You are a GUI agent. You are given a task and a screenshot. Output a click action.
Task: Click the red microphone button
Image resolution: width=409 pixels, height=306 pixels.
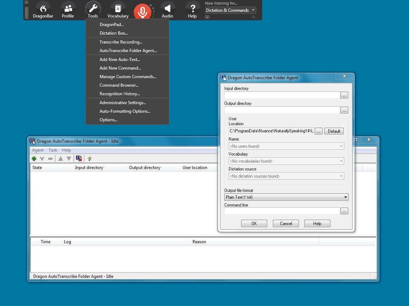[x=142, y=12]
